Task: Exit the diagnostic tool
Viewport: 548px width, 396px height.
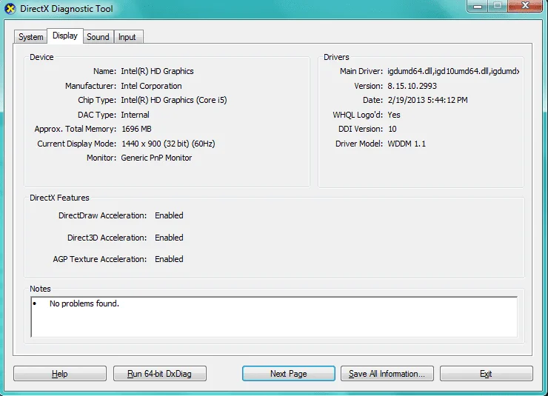Action: [486, 374]
